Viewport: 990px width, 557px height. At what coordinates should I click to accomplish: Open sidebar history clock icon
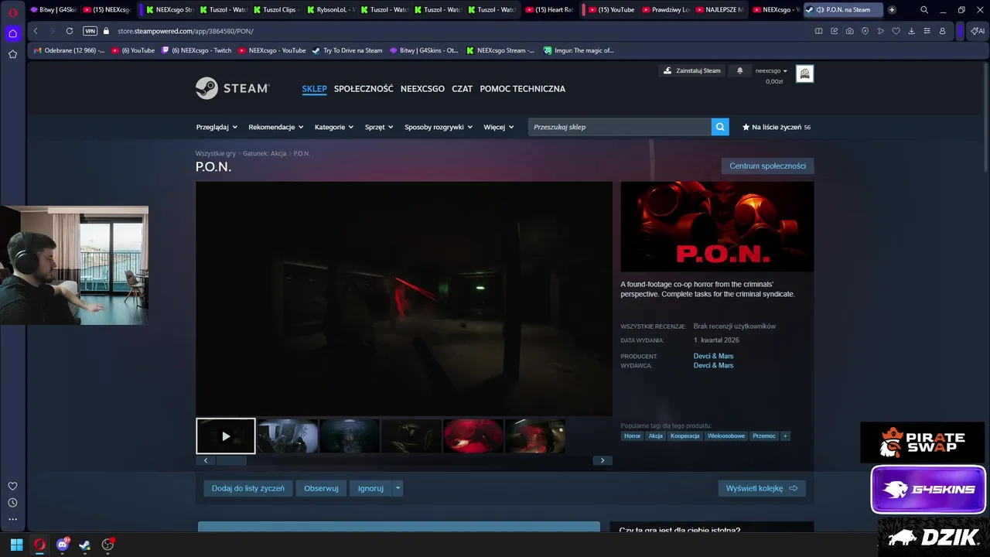click(12, 503)
